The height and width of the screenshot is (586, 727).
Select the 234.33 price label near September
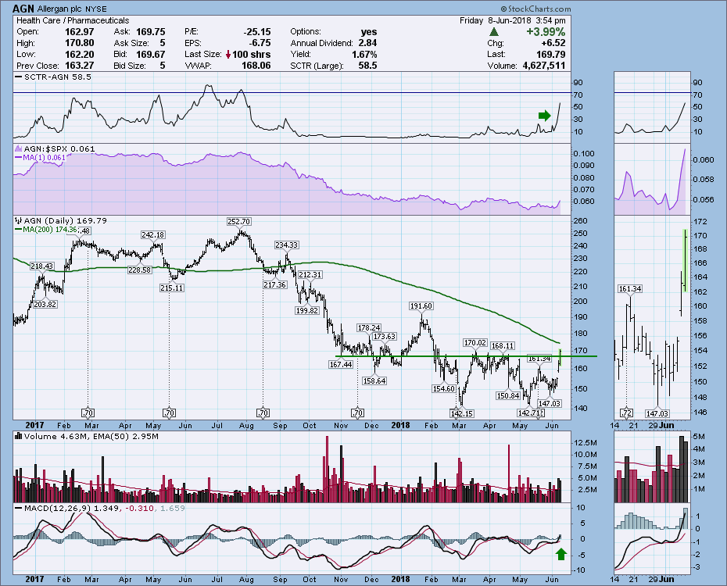288,245
